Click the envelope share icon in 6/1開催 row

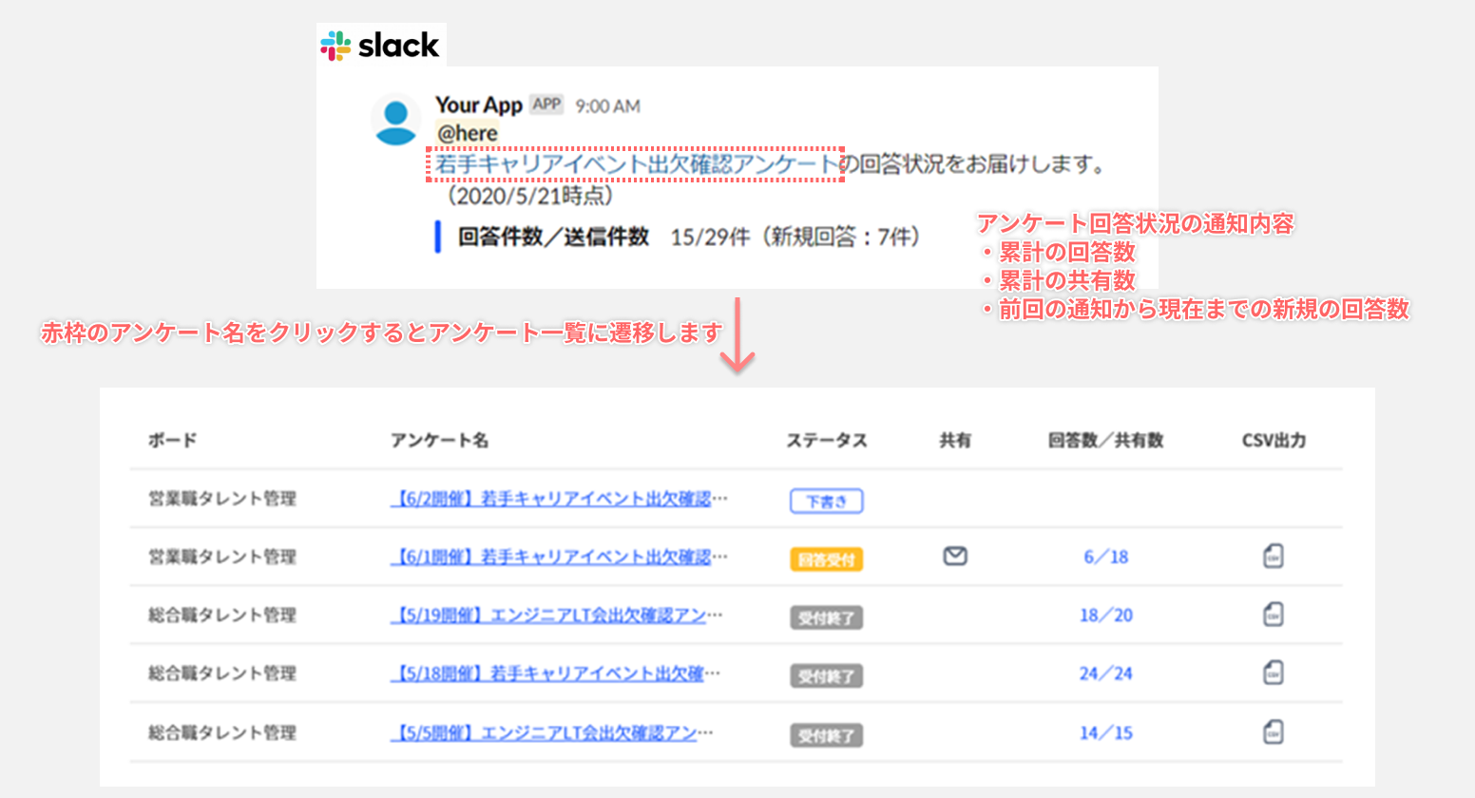955,557
